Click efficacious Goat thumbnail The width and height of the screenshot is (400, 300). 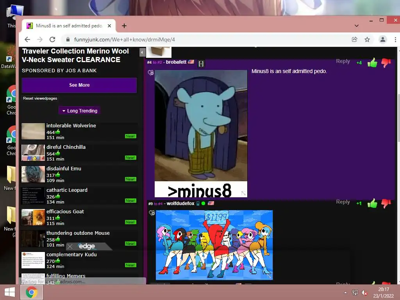[33, 217]
